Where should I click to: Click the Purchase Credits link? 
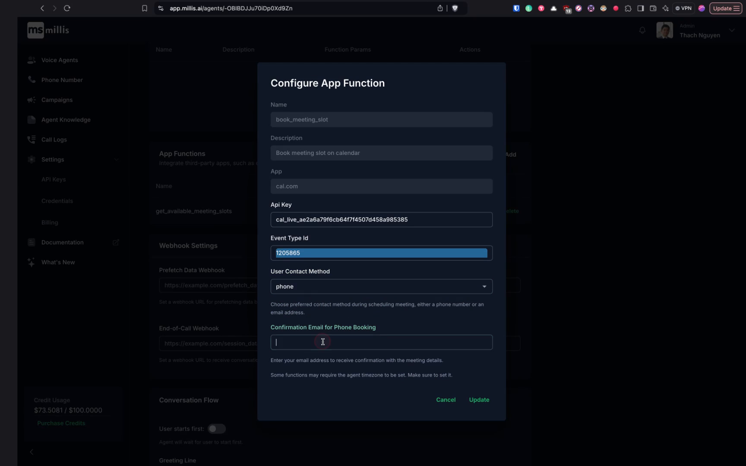pos(61,423)
